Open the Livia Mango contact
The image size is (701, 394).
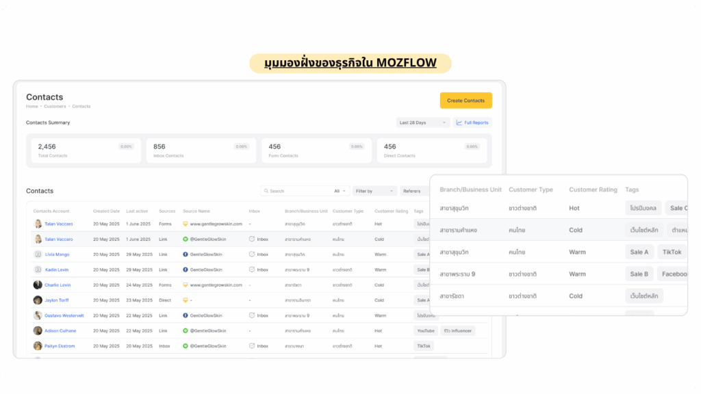pyautogui.click(x=58, y=254)
